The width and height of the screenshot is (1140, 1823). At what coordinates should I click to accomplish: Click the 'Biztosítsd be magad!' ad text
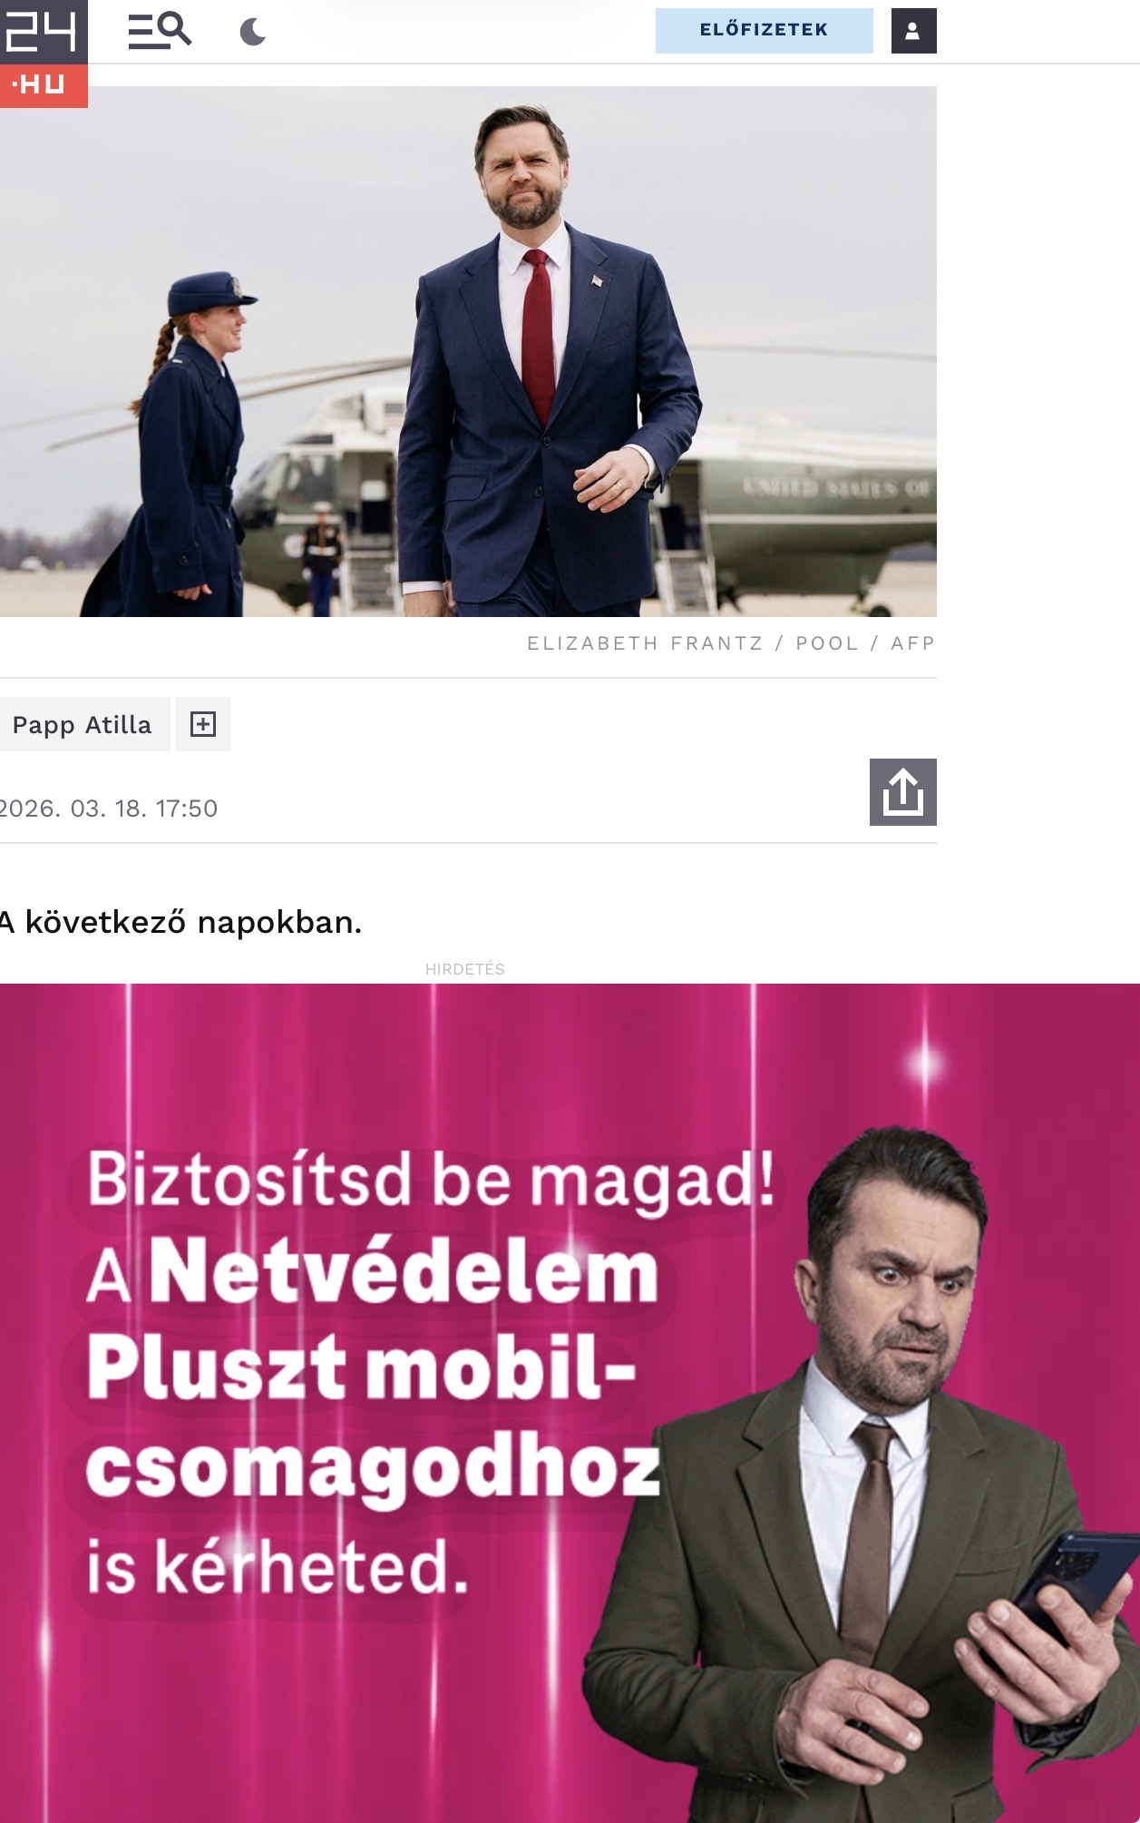tap(432, 1180)
